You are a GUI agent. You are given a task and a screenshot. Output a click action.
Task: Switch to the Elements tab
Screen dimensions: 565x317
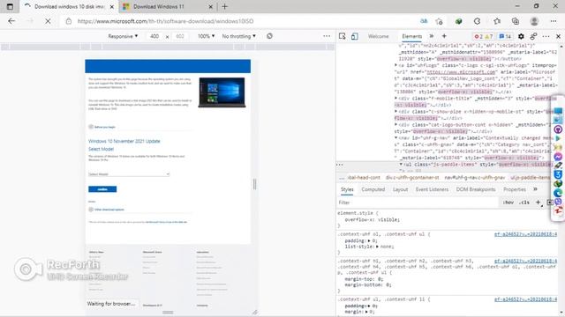[412, 36]
